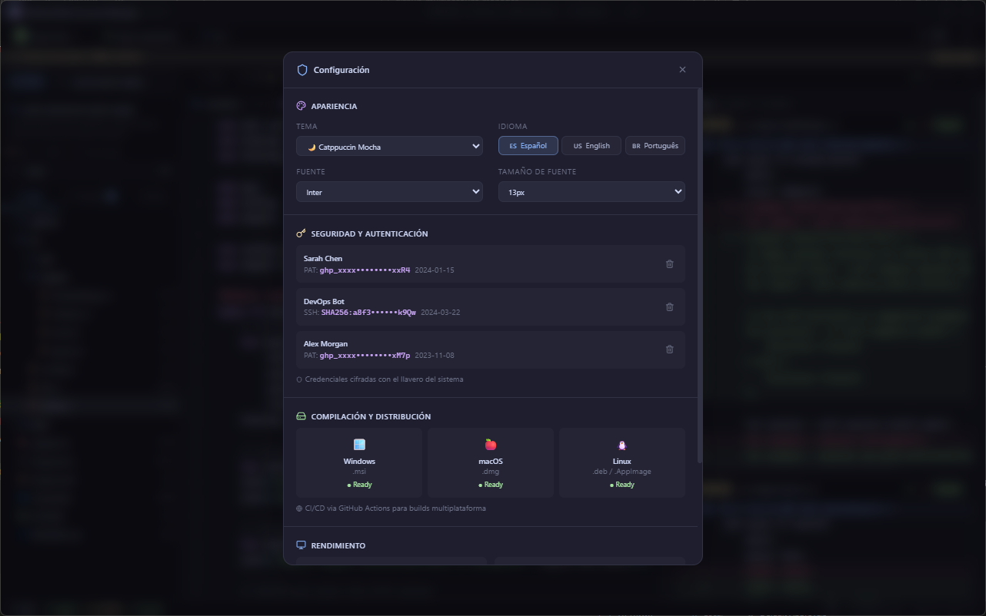Click the shield icon in the Configuración header
Viewport: 986px width, 616px height.
(x=301, y=69)
